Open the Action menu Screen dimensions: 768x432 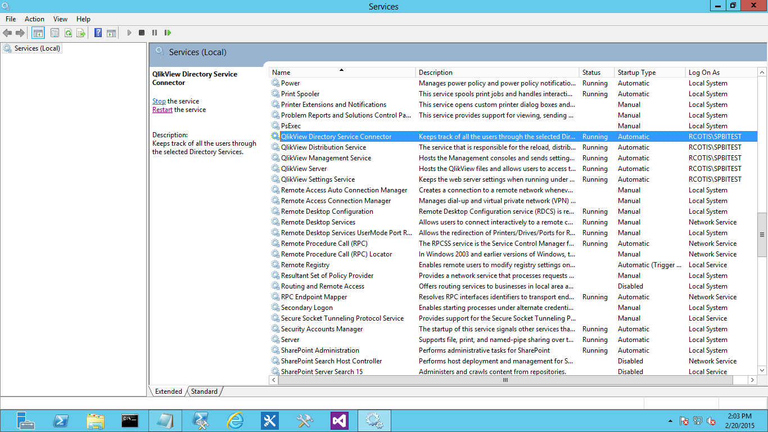click(34, 19)
